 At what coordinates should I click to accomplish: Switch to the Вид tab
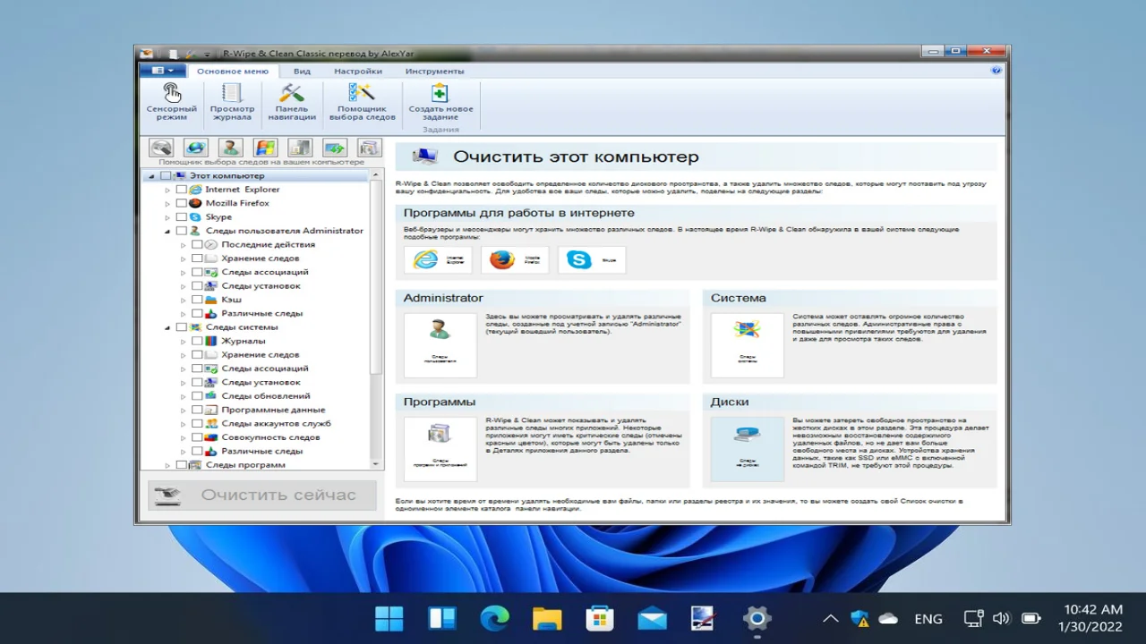pos(303,71)
